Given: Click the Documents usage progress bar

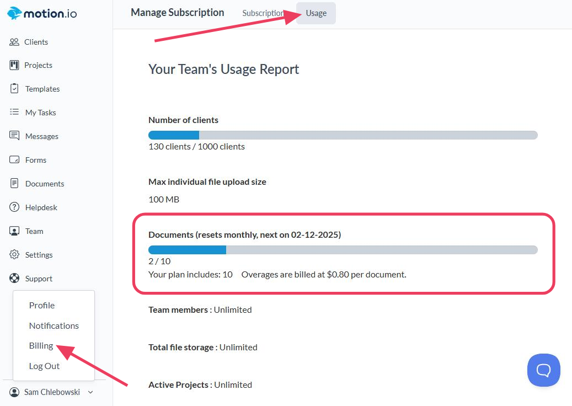Looking at the screenshot, I should (343, 250).
